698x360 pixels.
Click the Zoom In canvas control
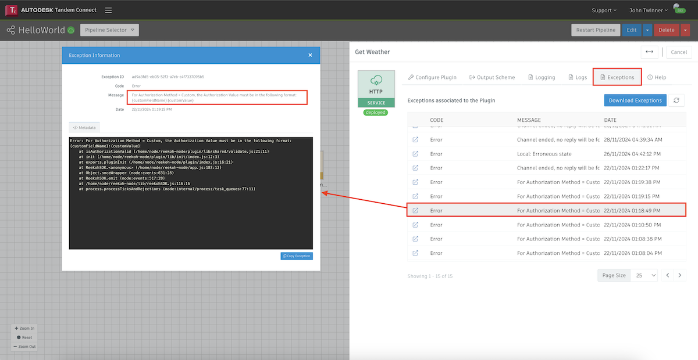tap(24, 328)
